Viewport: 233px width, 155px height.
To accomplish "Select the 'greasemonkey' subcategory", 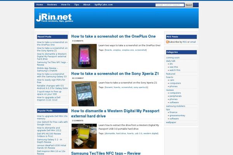I will [177, 115].
